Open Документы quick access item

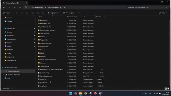(9, 35)
